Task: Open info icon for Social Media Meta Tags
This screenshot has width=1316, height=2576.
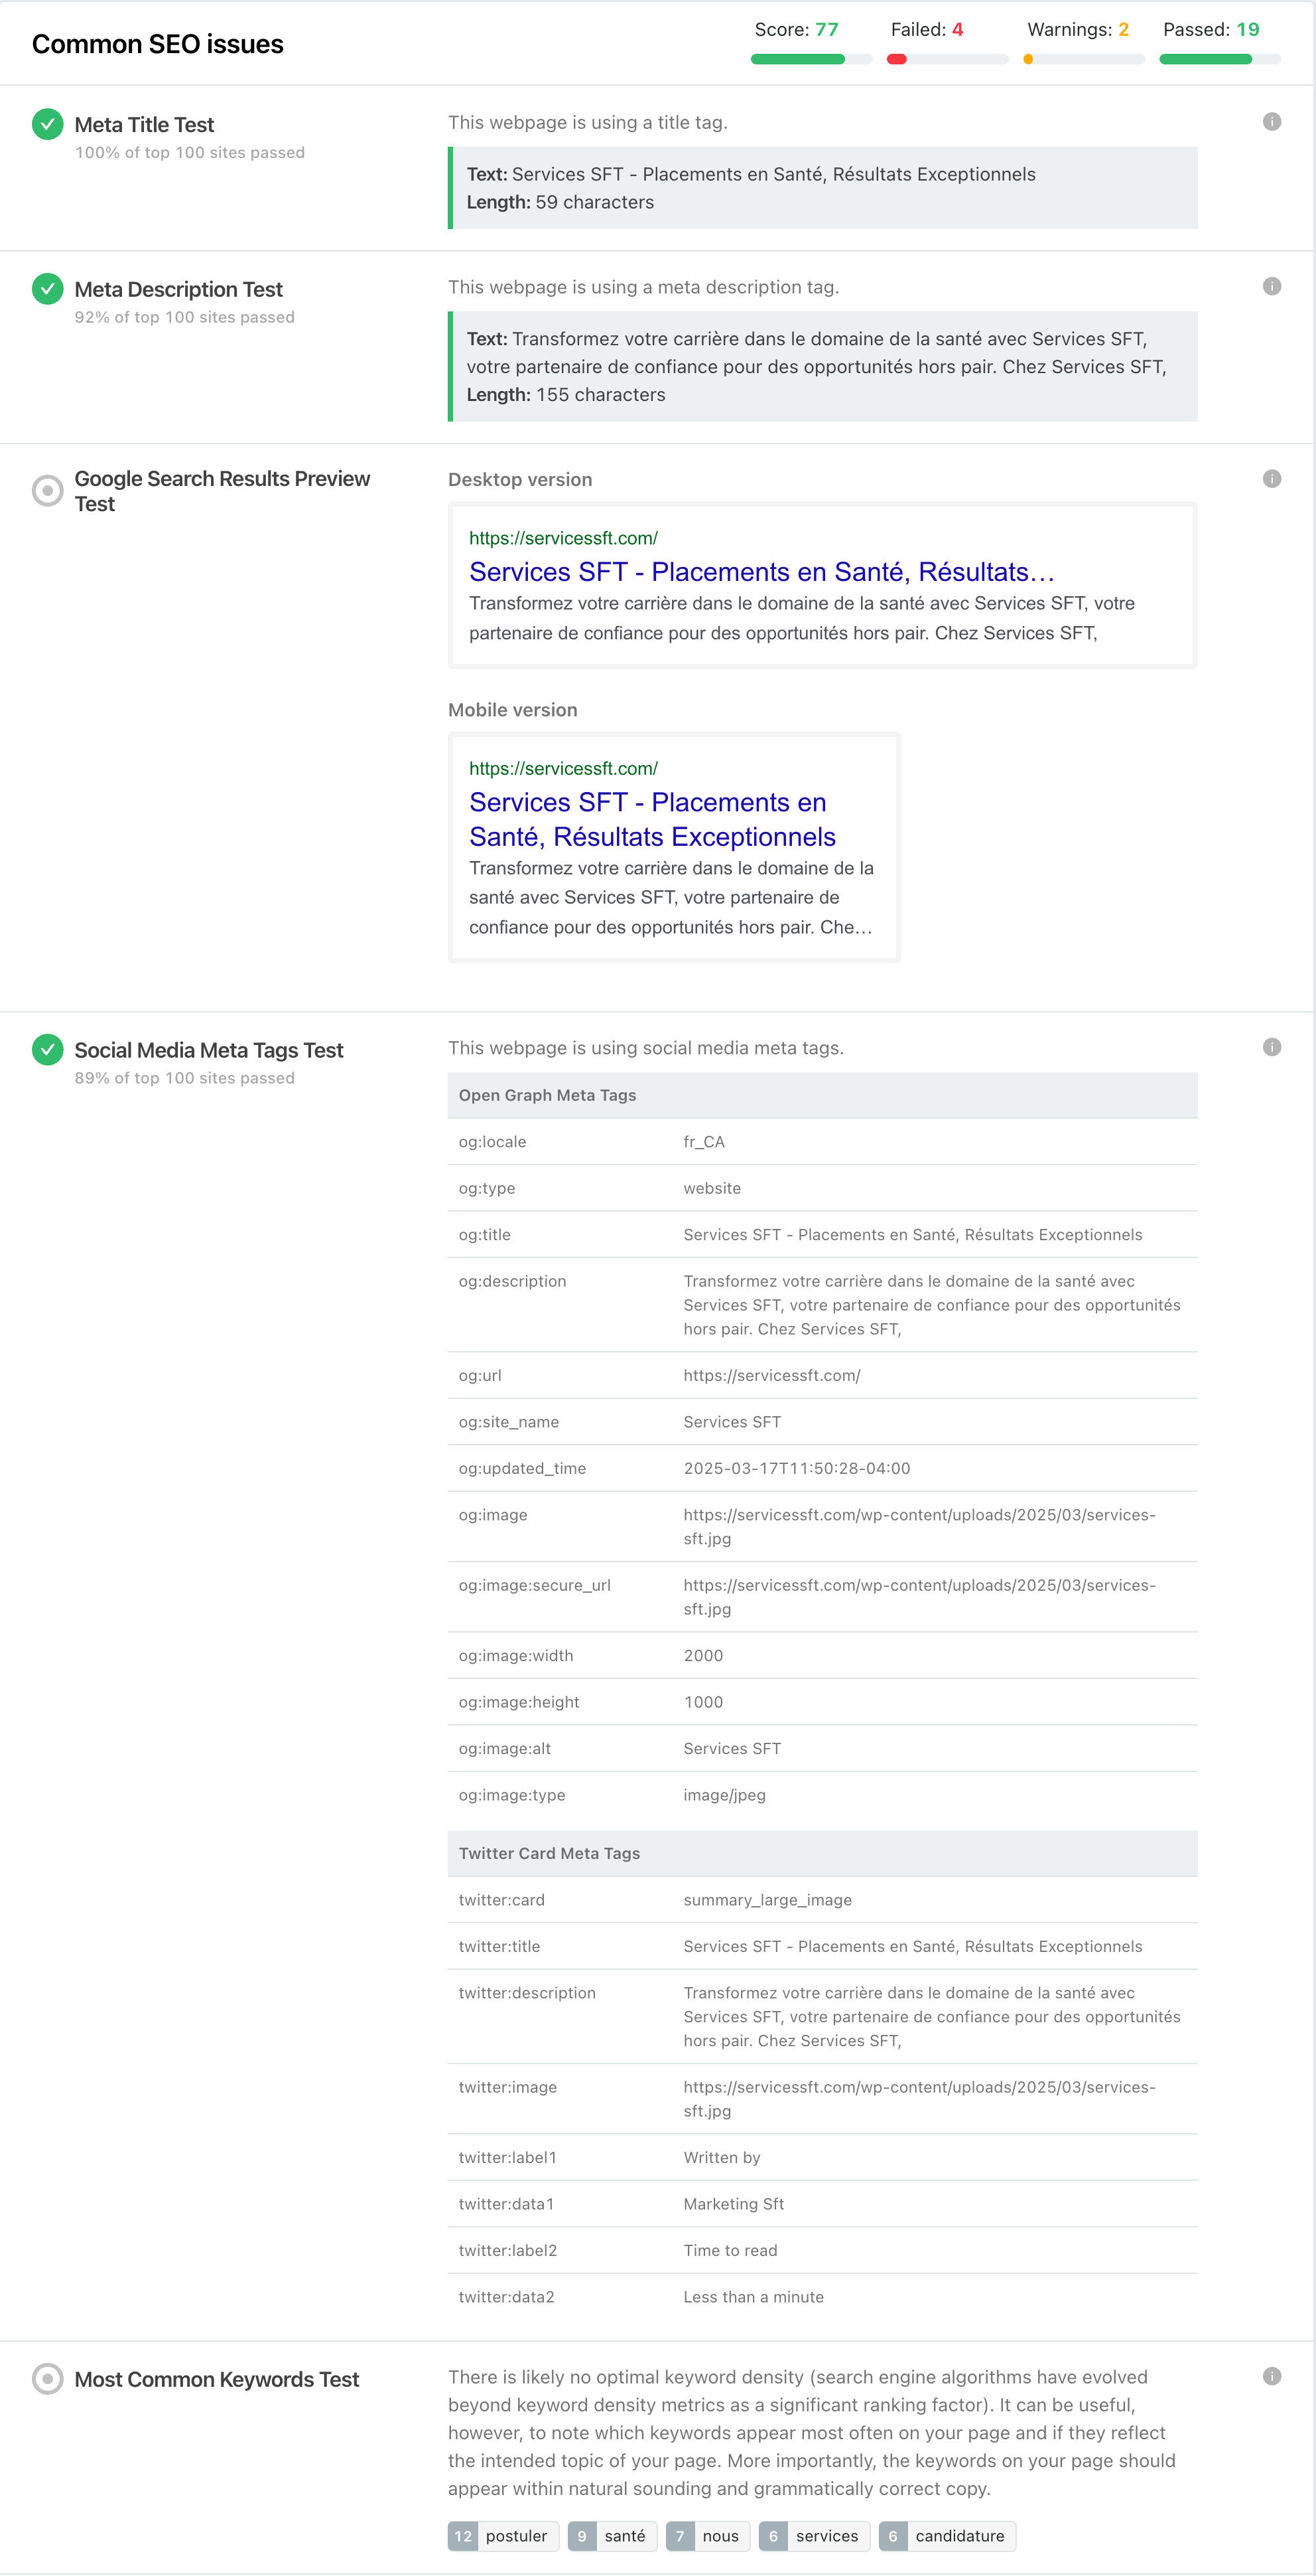Action: (1271, 1047)
